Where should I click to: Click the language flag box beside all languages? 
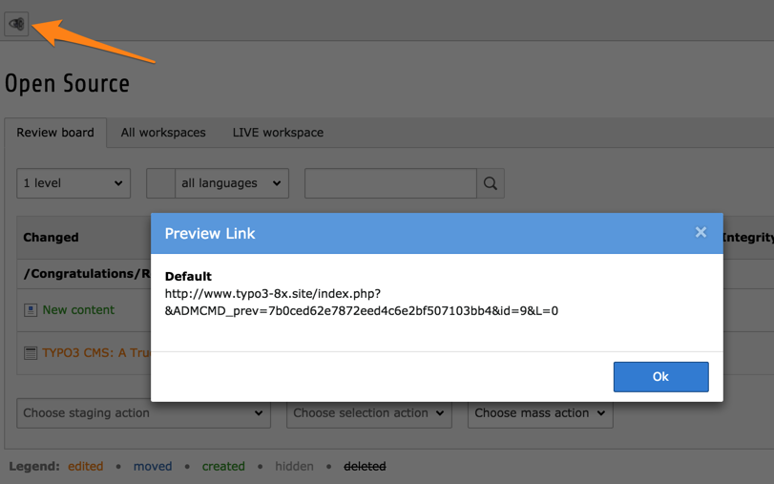coord(160,183)
